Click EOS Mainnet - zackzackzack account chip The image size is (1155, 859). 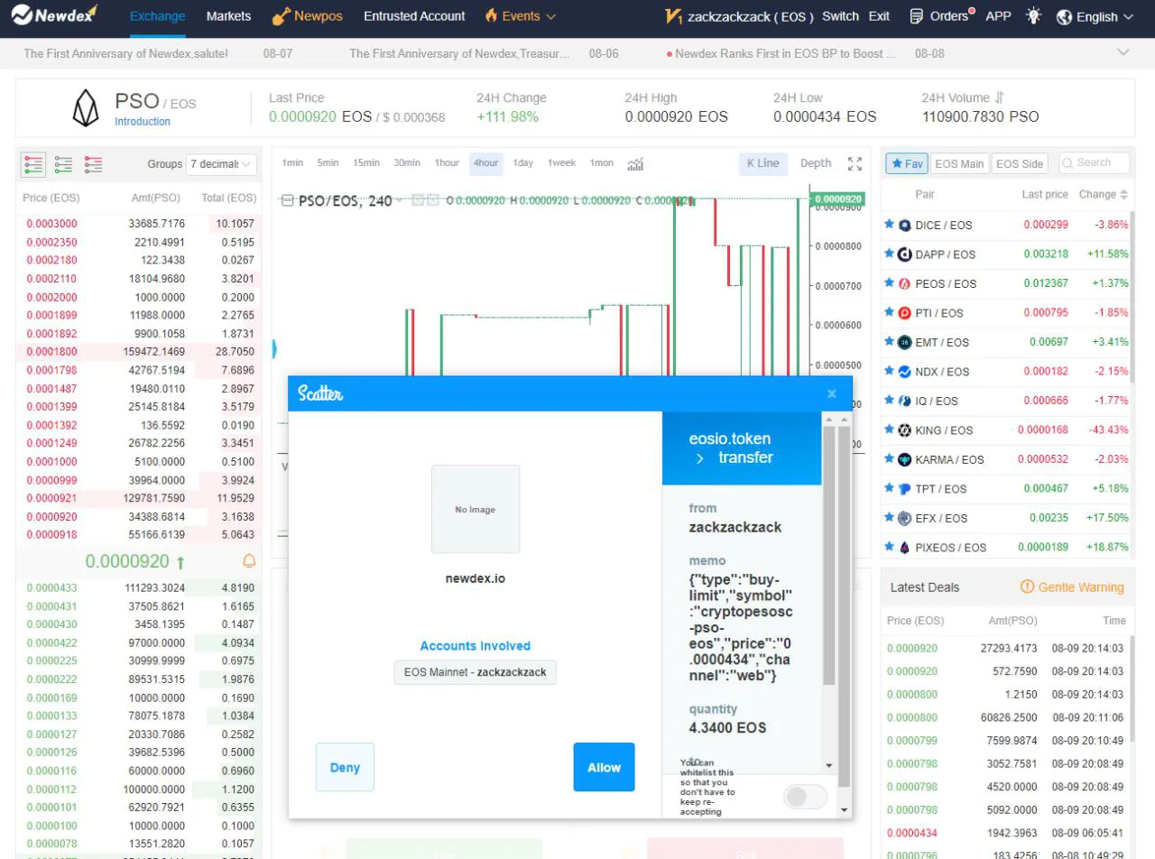476,672
